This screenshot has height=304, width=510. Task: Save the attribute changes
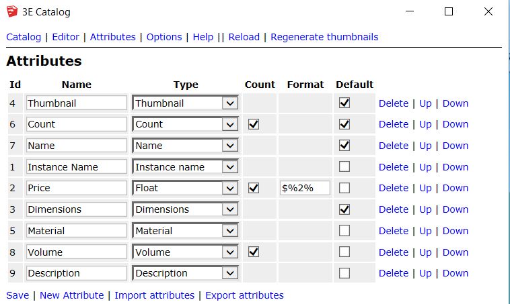[17, 295]
